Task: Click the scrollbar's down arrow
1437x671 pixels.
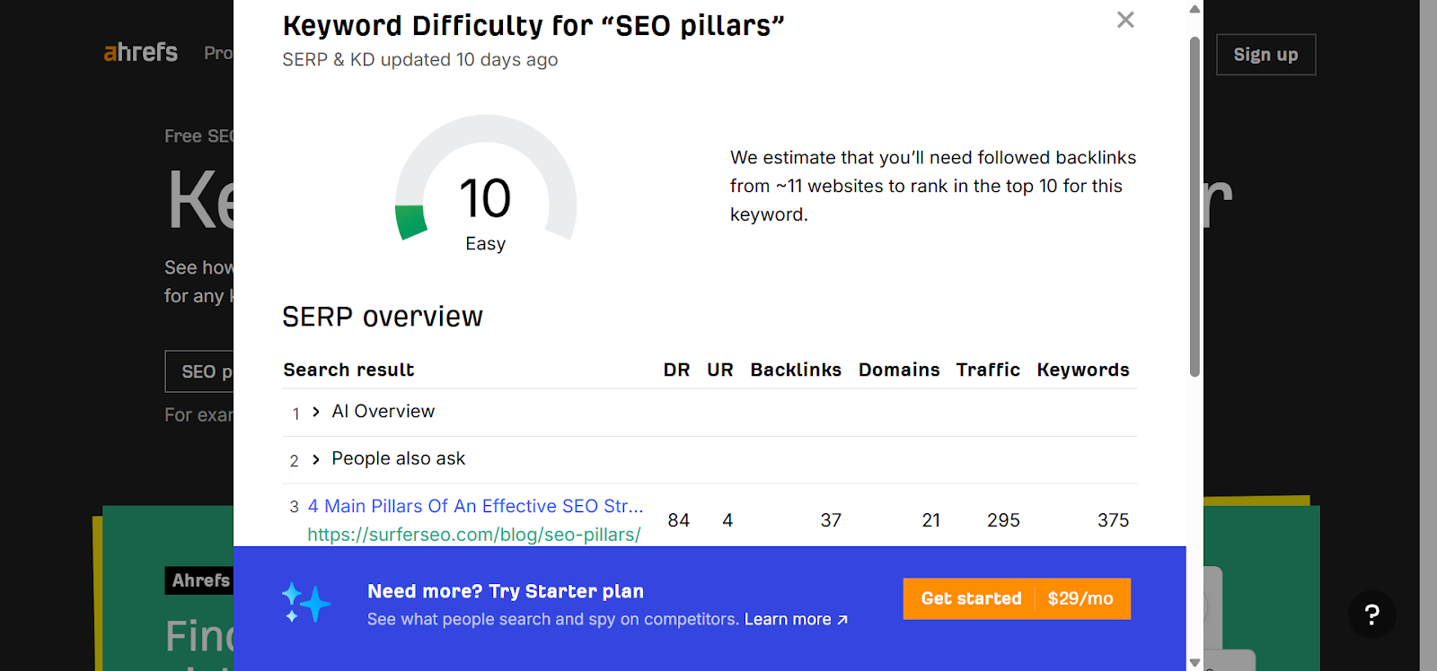Action: (1193, 662)
